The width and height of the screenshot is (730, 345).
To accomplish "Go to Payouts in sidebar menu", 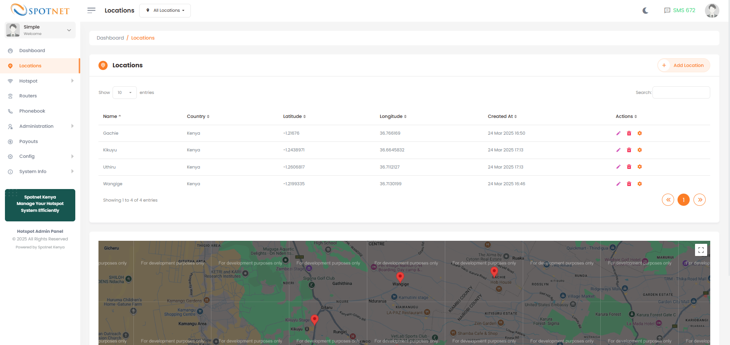I will click(x=29, y=141).
